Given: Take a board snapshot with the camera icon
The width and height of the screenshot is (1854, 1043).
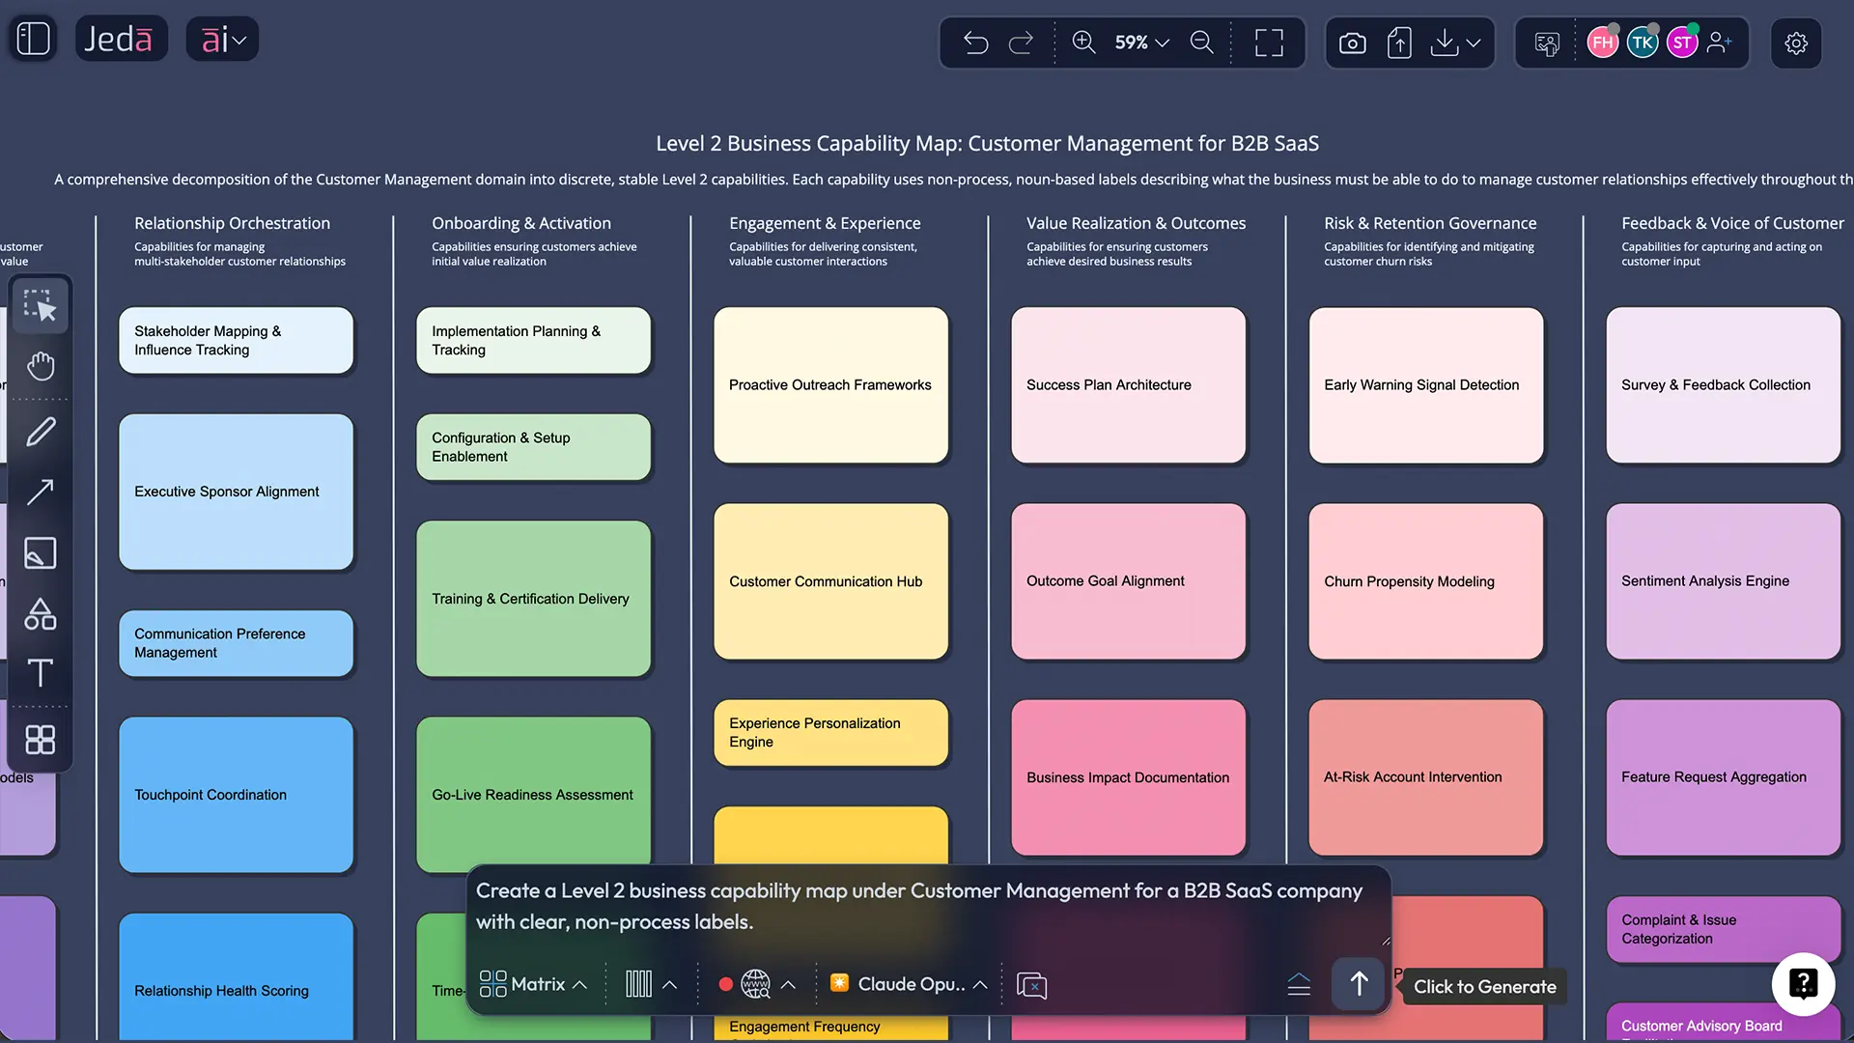Looking at the screenshot, I should [x=1352, y=42].
